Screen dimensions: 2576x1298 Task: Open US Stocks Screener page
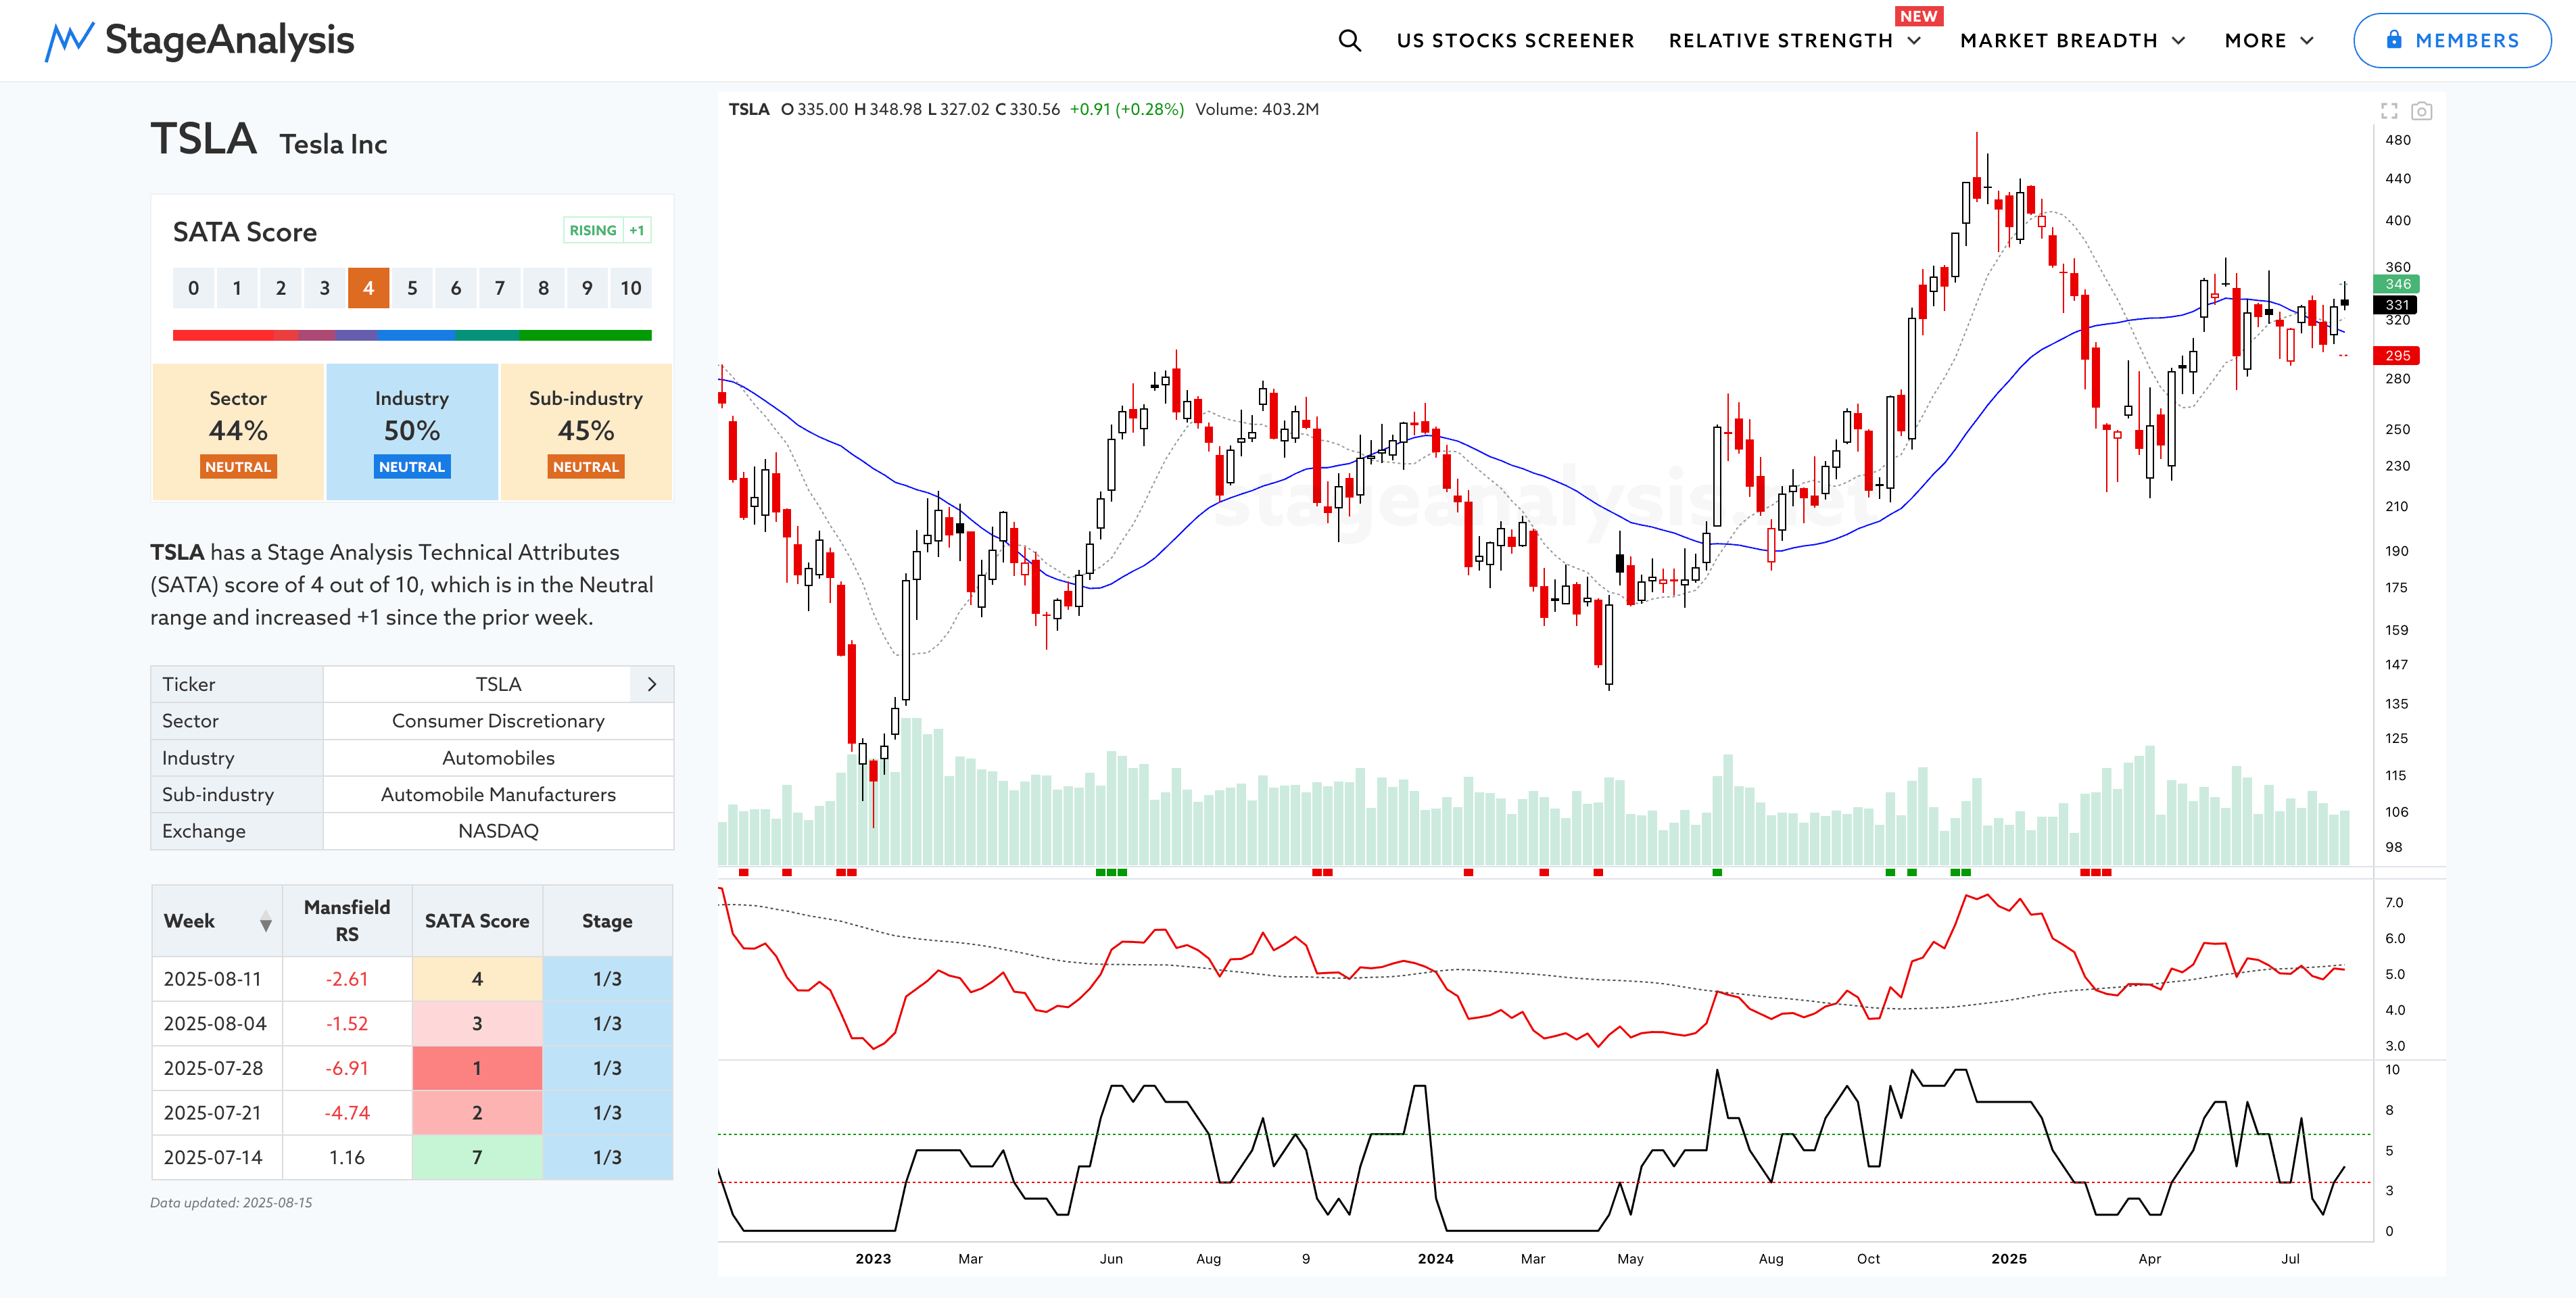(1515, 41)
